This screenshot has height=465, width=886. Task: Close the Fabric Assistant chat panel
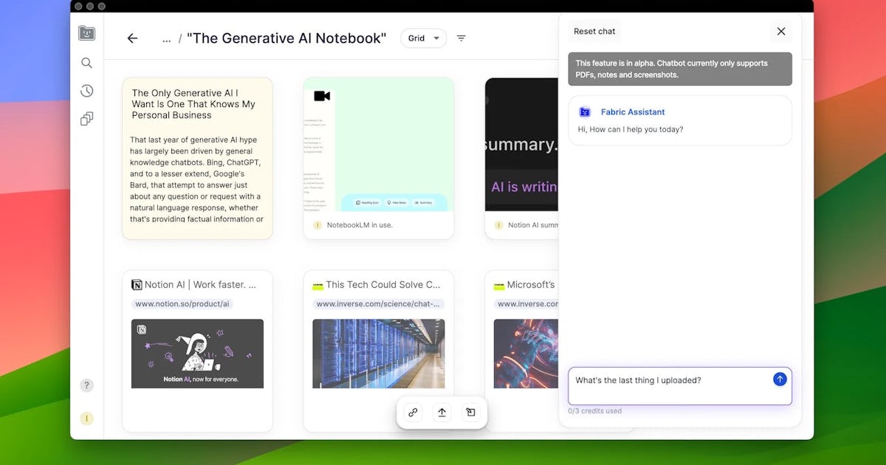click(x=780, y=31)
